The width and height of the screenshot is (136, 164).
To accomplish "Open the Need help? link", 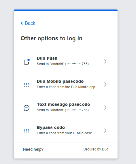I will [x=33, y=149].
